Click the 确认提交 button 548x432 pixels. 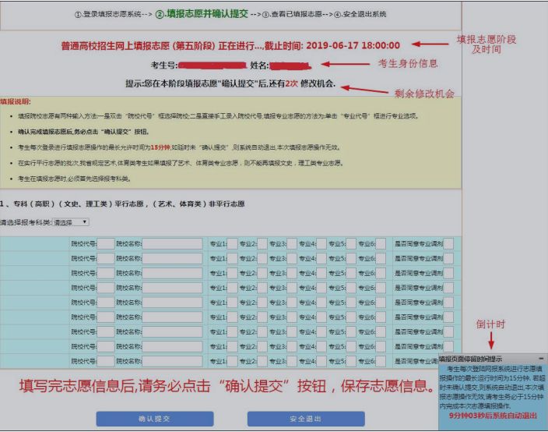154,418
